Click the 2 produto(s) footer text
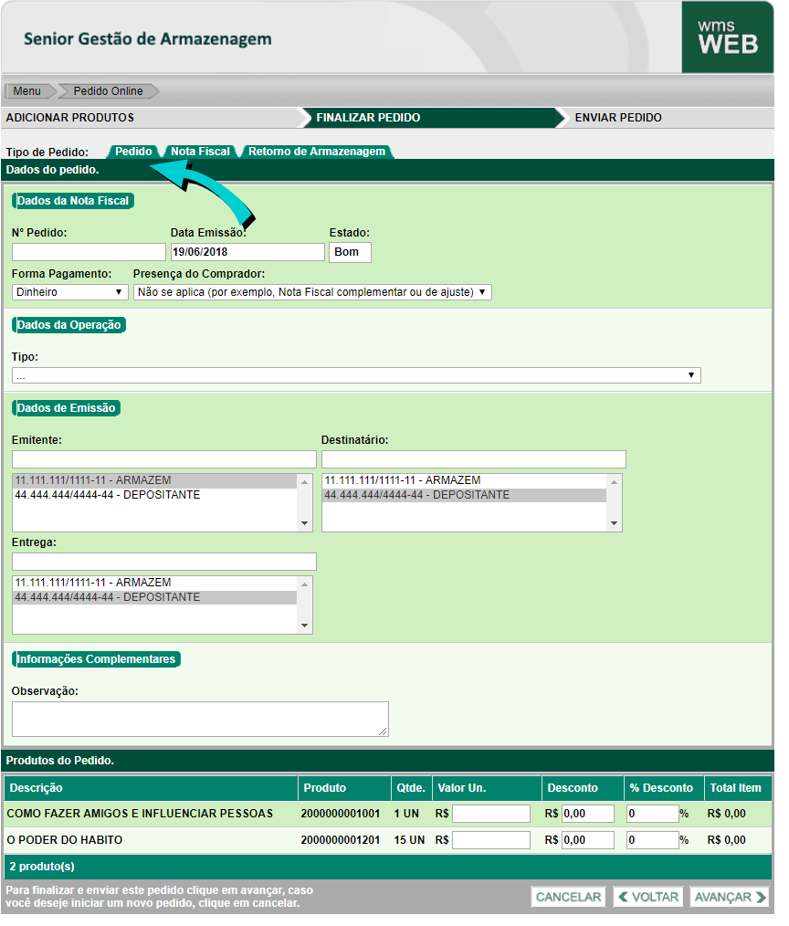789x926 pixels. pyautogui.click(x=42, y=867)
